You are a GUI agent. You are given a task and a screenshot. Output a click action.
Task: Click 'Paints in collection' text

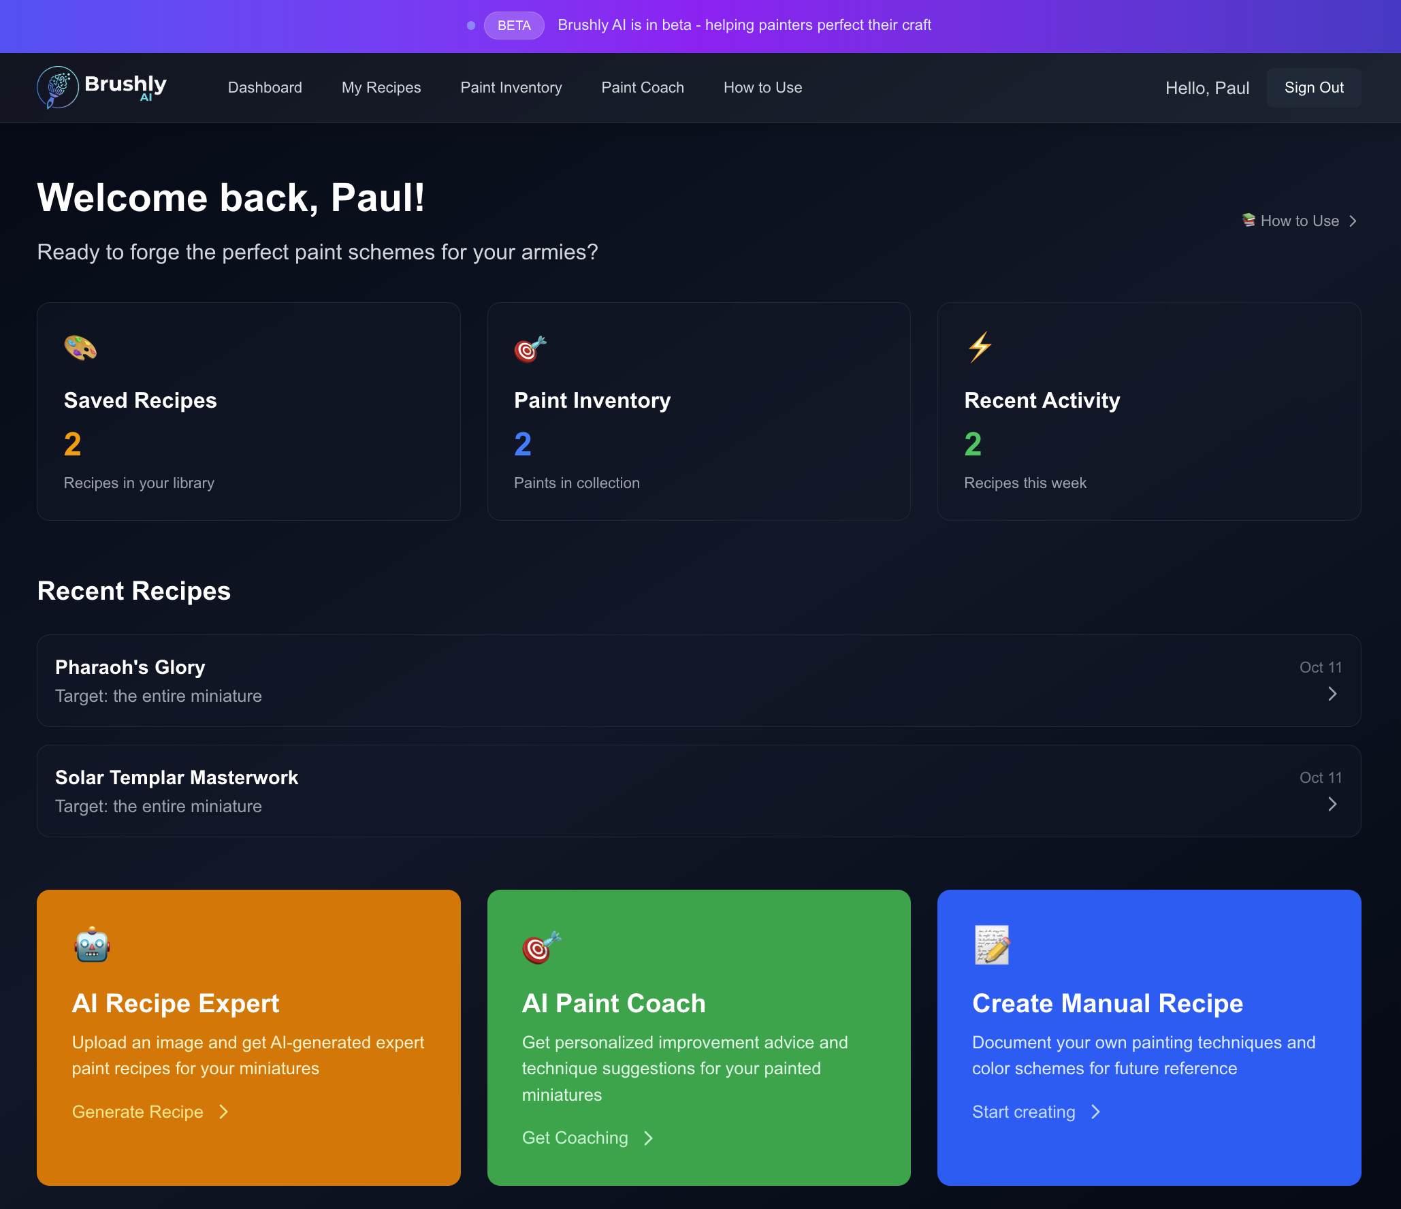coord(577,483)
